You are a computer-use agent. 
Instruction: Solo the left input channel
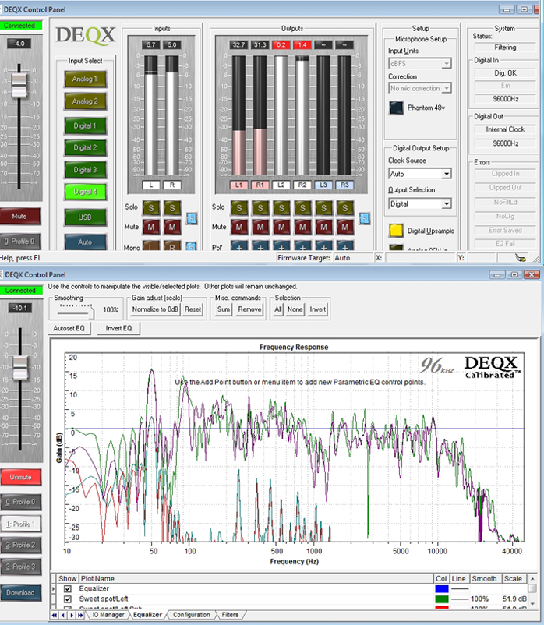pyautogui.click(x=153, y=208)
